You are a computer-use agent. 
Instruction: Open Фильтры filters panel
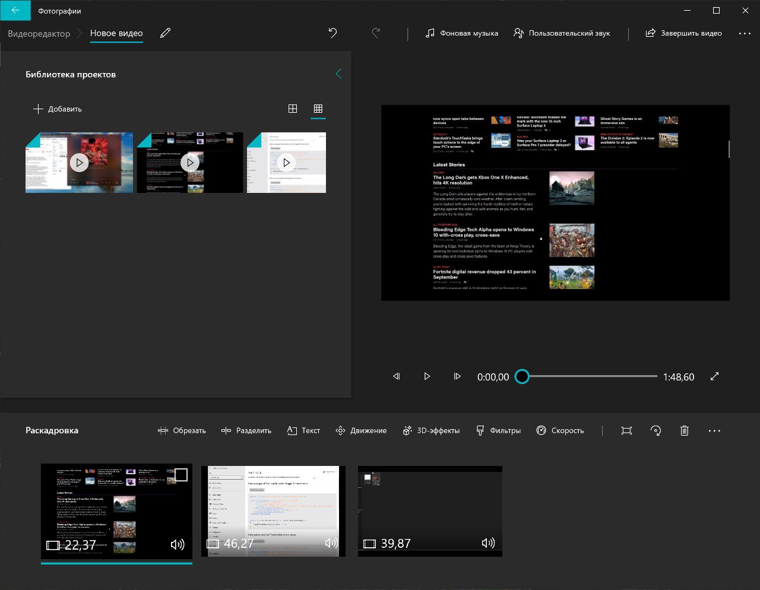click(x=498, y=430)
